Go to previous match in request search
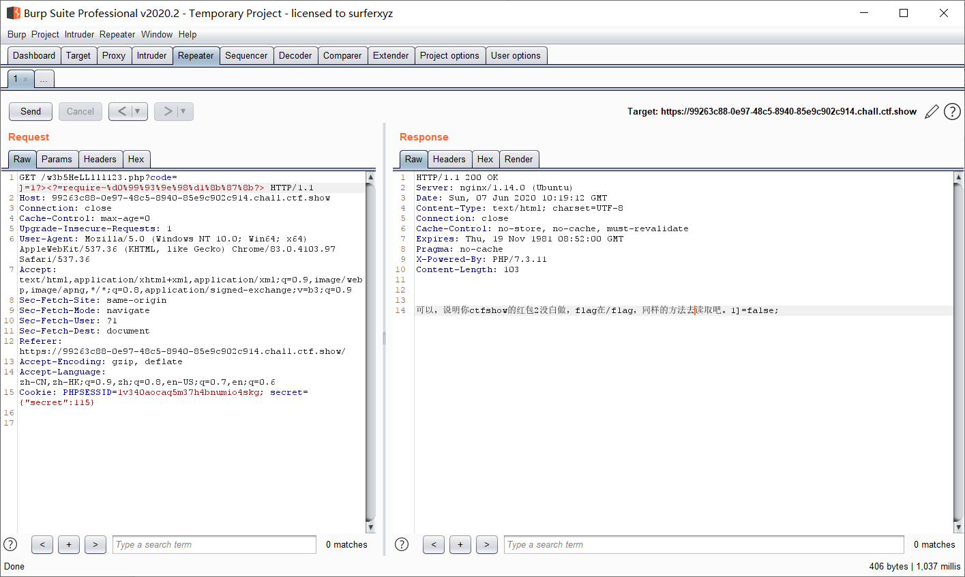 [x=42, y=544]
